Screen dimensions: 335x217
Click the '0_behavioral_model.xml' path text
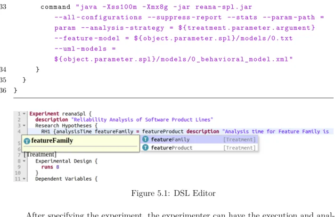239,59
